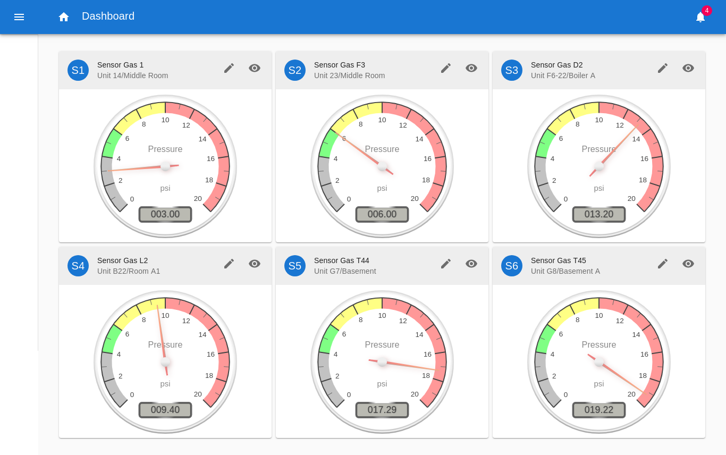Screen dimensions: 726x455
Task: View Sensor Gas T44 using the eye icon
Action: coord(471,264)
